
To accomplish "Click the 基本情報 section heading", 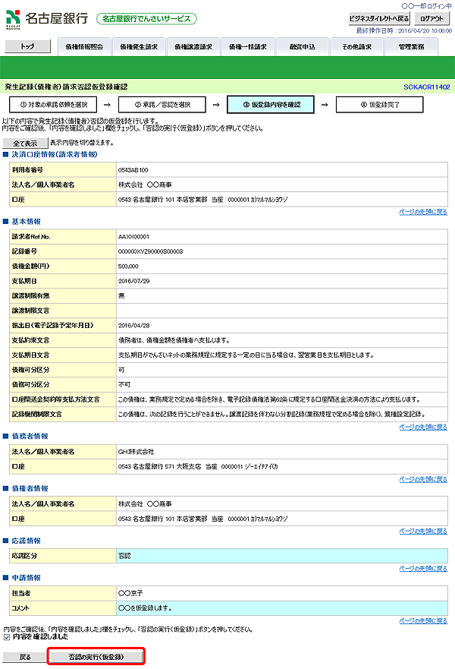I will (26, 222).
